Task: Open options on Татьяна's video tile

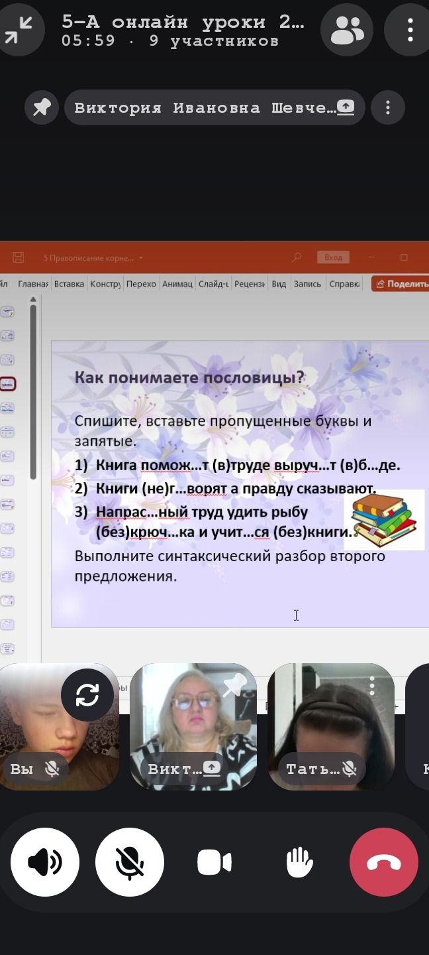Action: [x=373, y=686]
